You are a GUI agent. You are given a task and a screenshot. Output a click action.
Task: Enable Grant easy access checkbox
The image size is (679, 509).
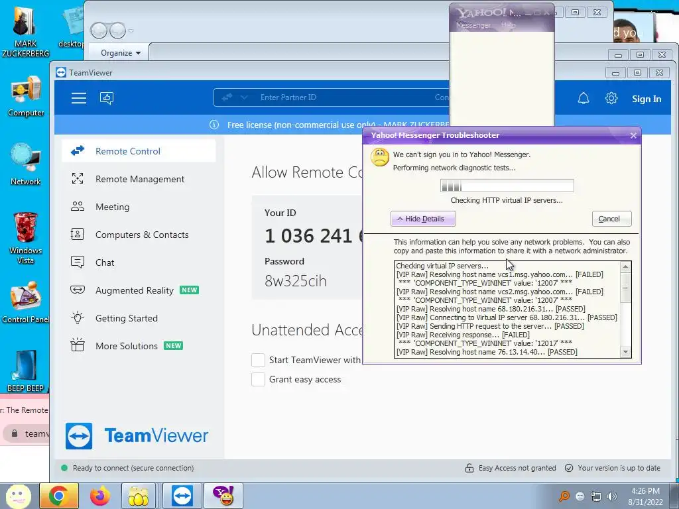(258, 379)
